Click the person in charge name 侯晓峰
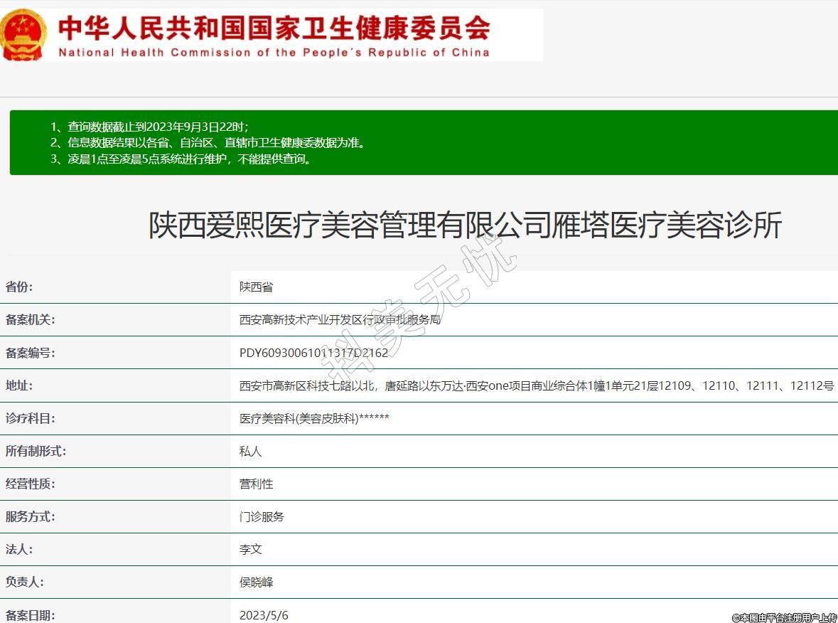Image resolution: width=838 pixels, height=623 pixels. (x=256, y=582)
